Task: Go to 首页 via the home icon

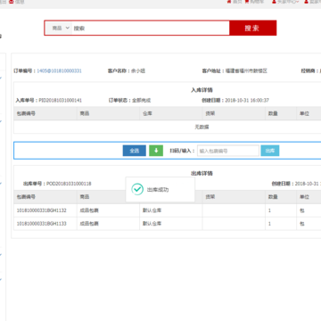Action: [229, 2]
